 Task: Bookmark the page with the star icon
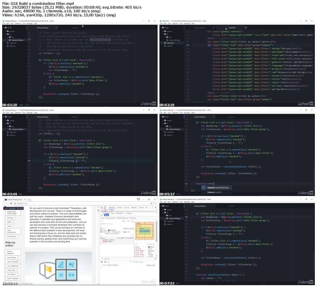coord(151,203)
